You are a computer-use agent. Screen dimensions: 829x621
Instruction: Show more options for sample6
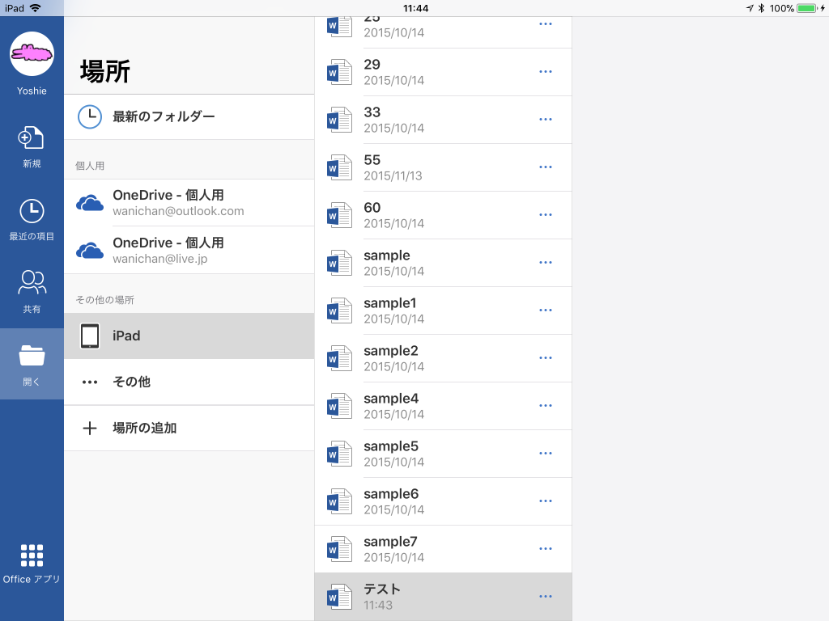point(546,501)
